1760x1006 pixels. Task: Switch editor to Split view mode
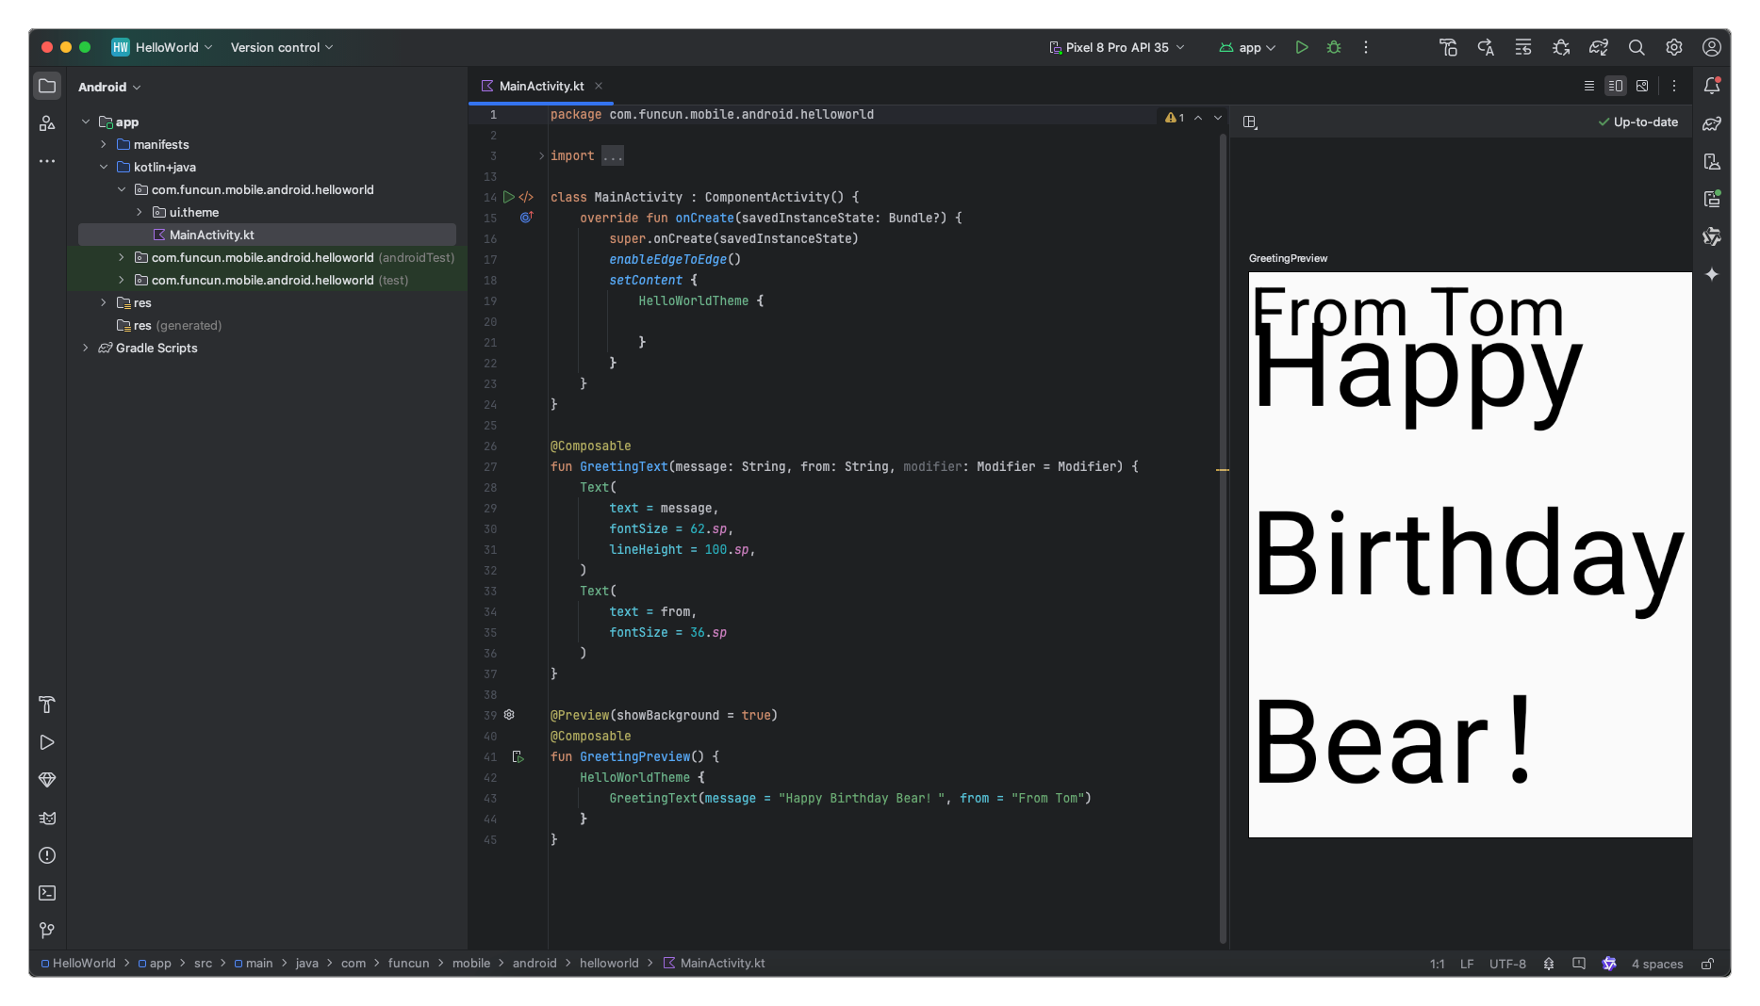click(1616, 86)
